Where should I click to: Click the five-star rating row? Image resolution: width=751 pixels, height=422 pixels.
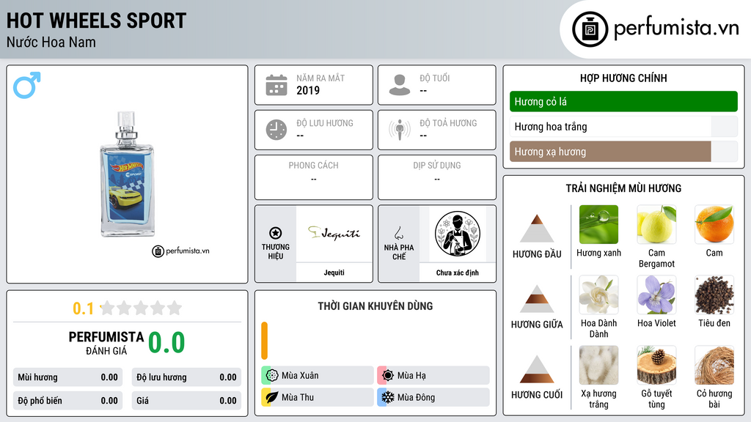coord(141,308)
